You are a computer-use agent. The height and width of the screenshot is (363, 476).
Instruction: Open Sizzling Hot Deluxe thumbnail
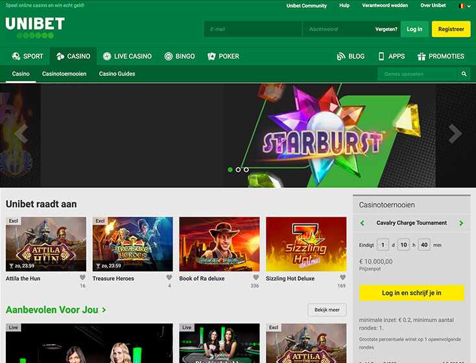(x=306, y=244)
